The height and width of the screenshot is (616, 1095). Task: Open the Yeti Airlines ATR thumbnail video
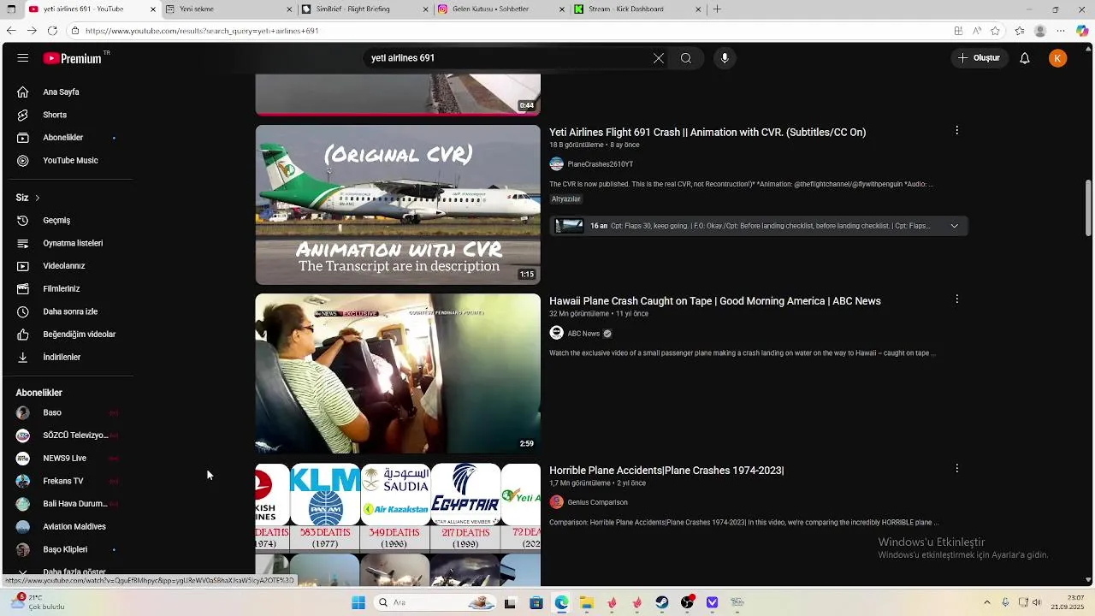(x=398, y=204)
